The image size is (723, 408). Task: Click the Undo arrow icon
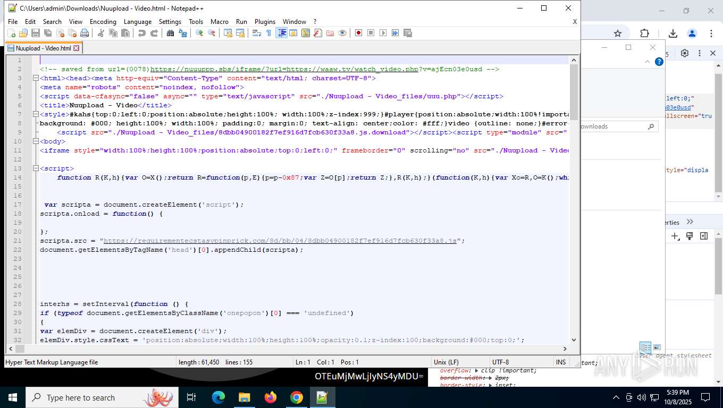[142, 33]
